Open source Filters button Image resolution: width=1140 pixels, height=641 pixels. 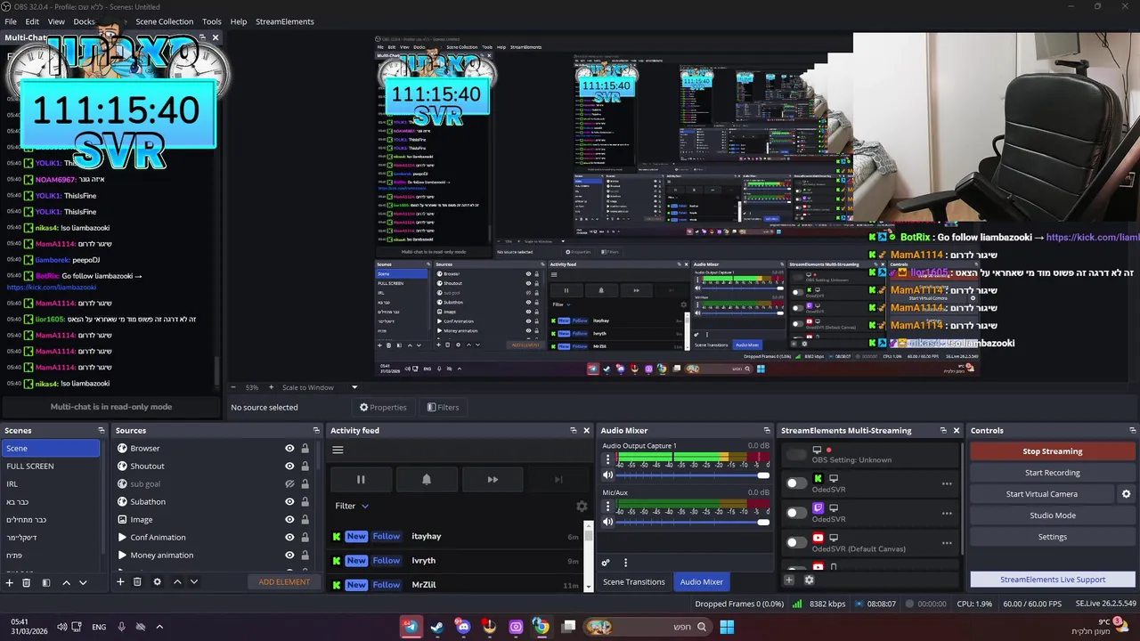443,408
